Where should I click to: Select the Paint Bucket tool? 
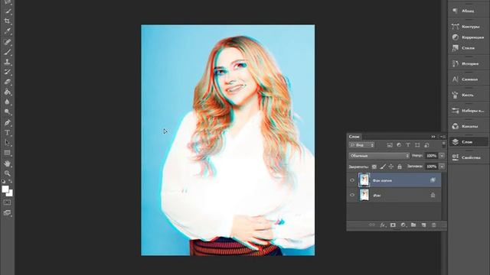click(7, 92)
